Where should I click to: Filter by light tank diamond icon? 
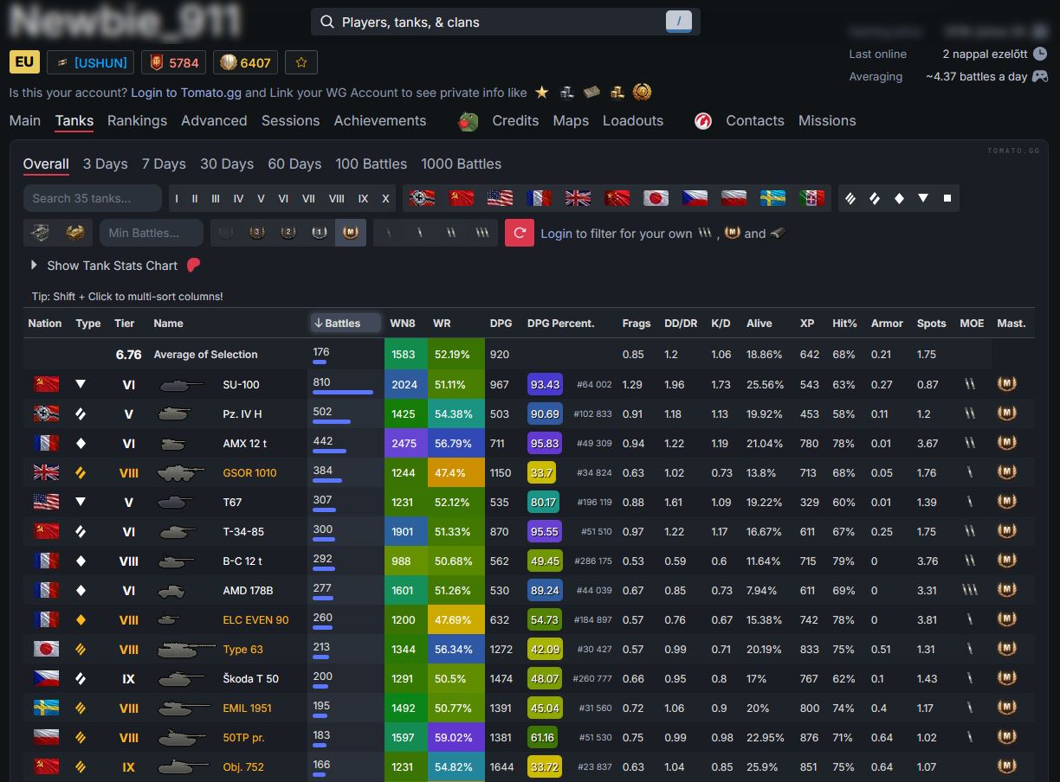click(x=899, y=198)
